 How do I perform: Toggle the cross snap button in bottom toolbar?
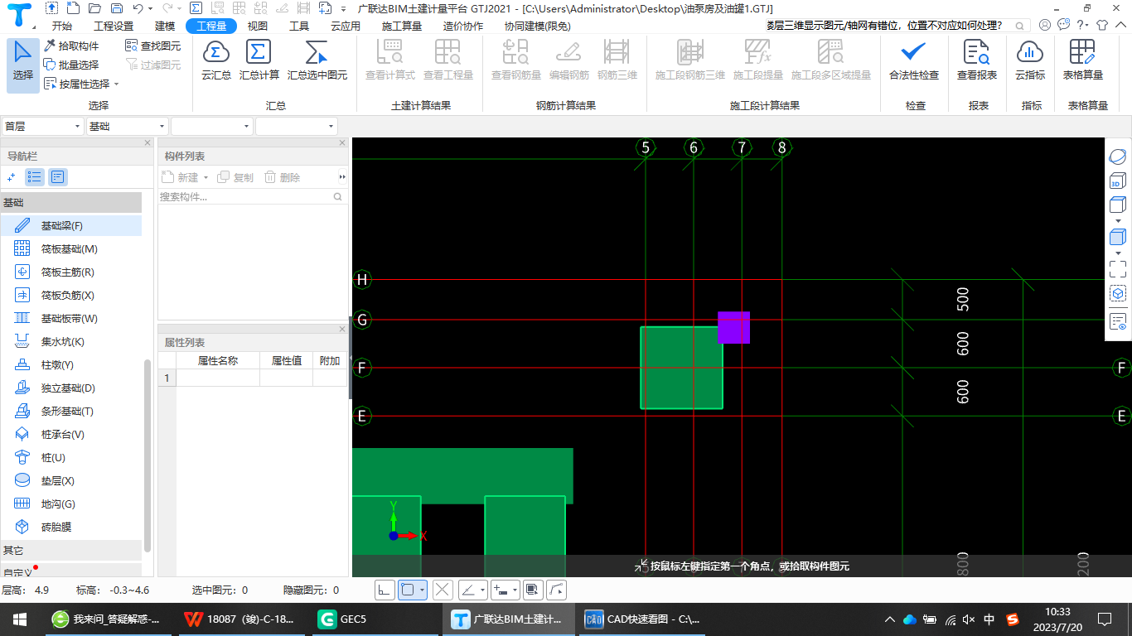[443, 590]
